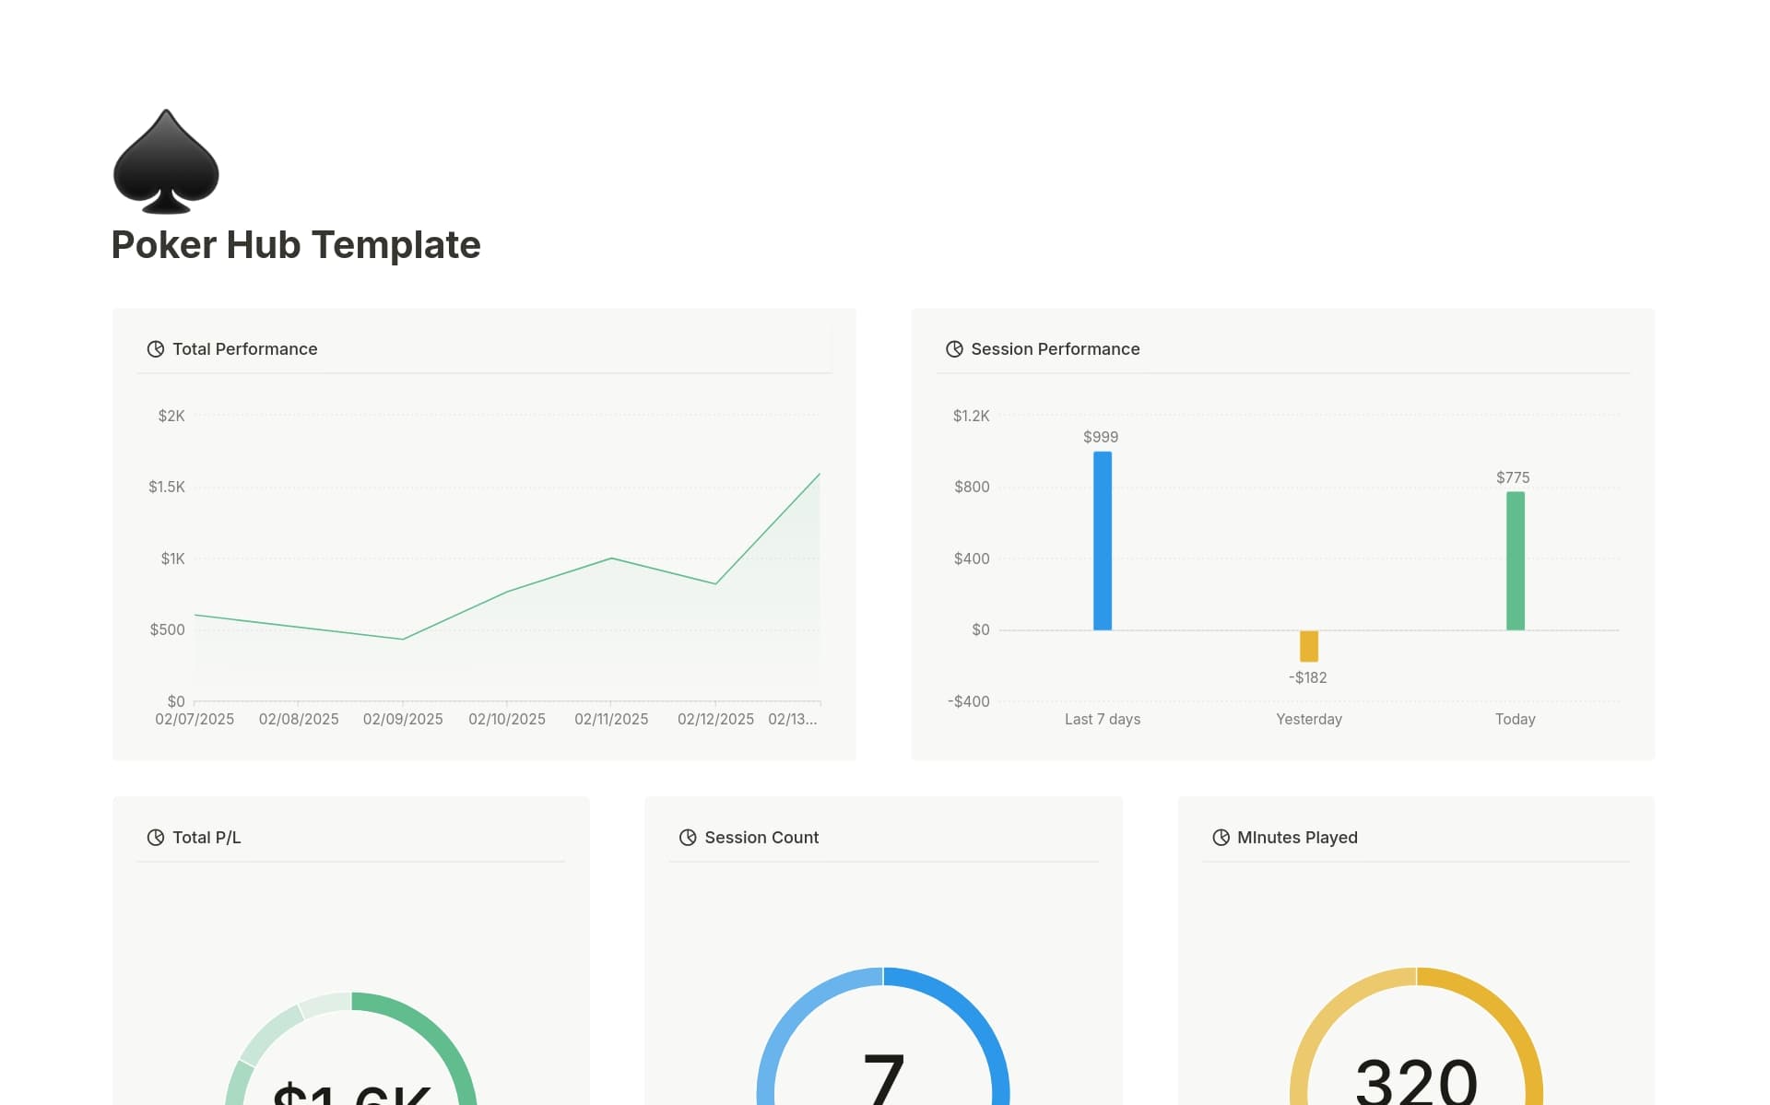Image resolution: width=1770 pixels, height=1105 pixels.
Task: Click the Total Performance chart title
Action: [245, 348]
